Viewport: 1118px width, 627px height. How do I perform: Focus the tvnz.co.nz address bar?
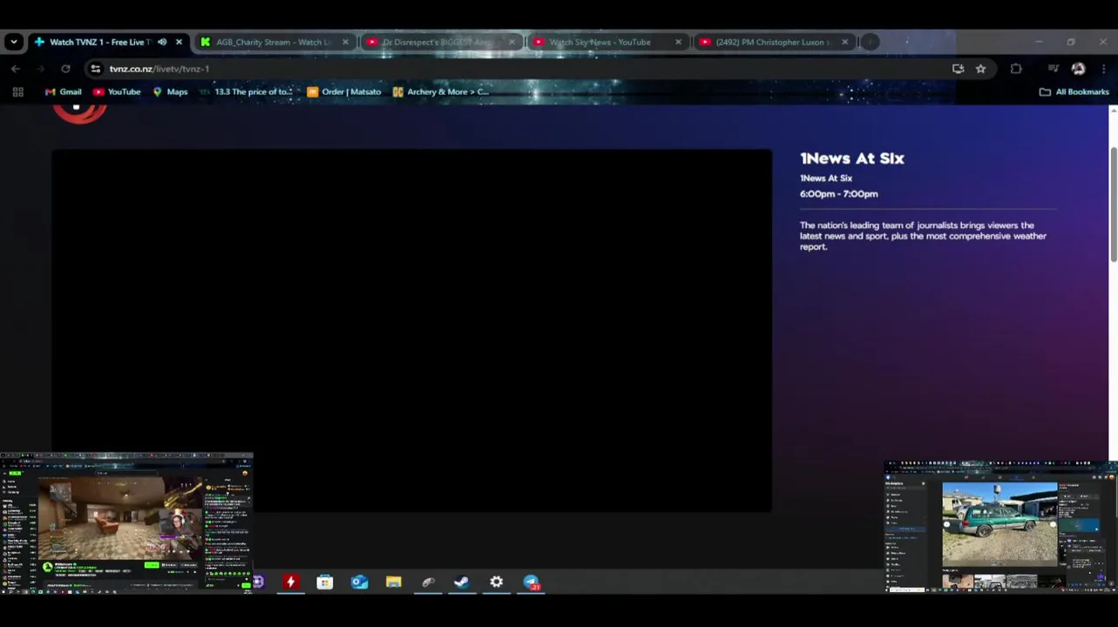coord(523,69)
